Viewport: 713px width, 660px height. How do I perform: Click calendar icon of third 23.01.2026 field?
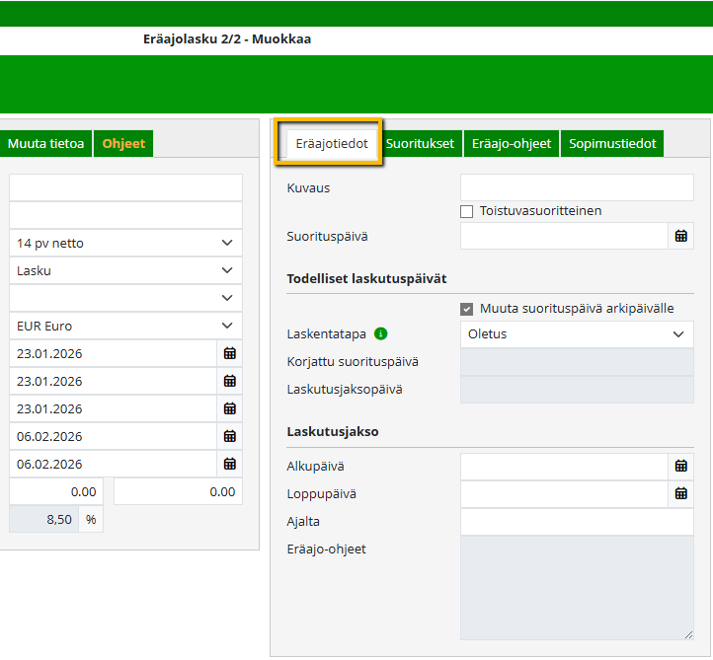point(229,408)
